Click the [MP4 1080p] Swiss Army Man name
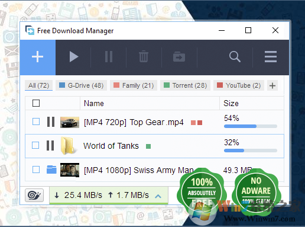Viewport: 305px width, 227px height. tap(139, 170)
